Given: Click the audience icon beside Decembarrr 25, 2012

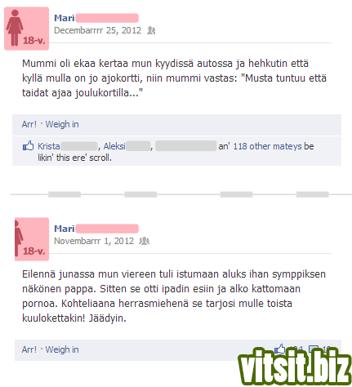Looking at the screenshot, I should (x=151, y=30).
